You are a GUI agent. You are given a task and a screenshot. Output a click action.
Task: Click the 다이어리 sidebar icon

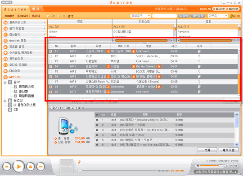(x=5, y=71)
